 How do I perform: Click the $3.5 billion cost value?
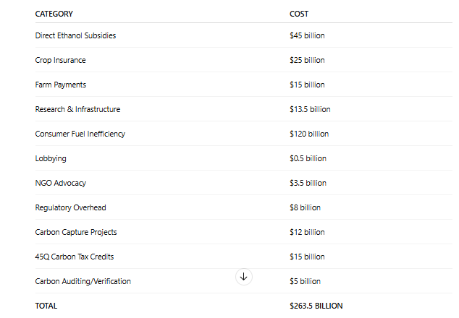pyautogui.click(x=308, y=183)
